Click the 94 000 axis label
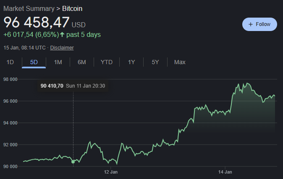 click(x=10, y=123)
